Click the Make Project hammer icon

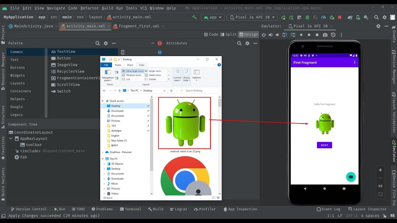tap(194, 17)
